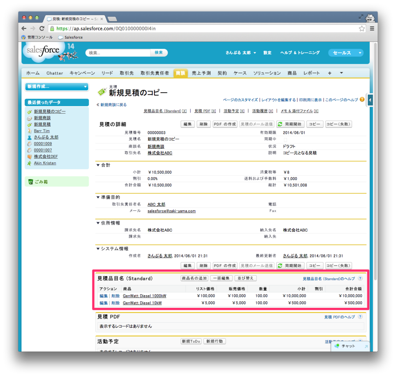Image resolution: width=396 pixels, height=377 pixels.
Task: Open Salesforce bookmark in bookmarks bar
Action: [x=70, y=37]
